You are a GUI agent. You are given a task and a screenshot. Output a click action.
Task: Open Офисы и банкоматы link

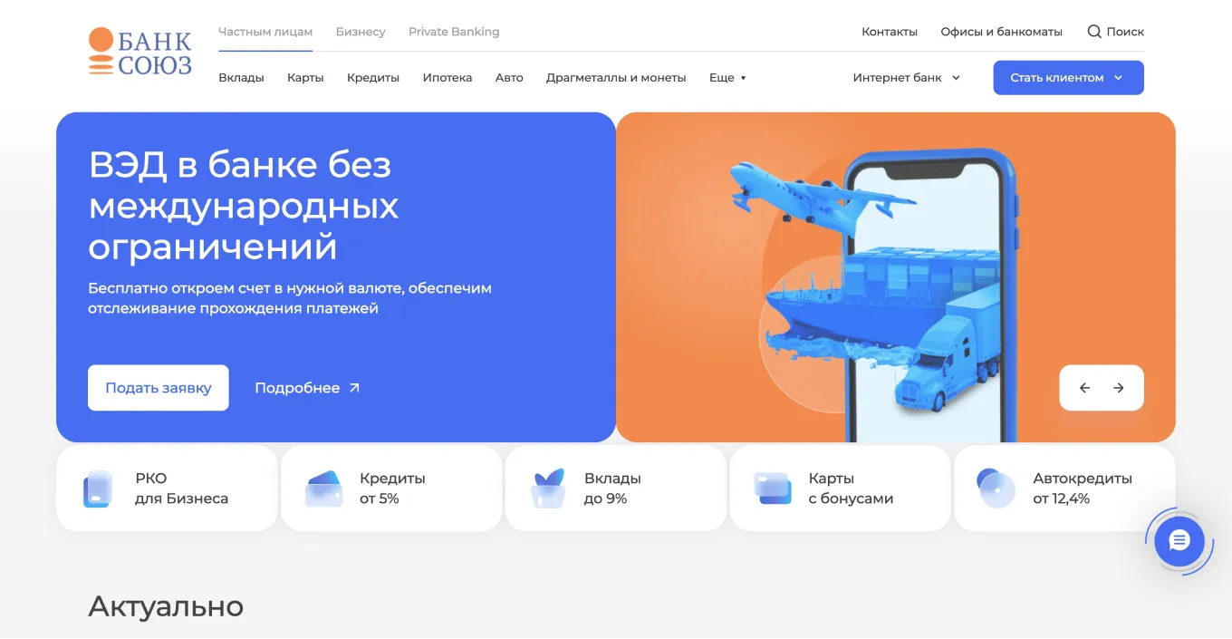pyautogui.click(x=1001, y=32)
